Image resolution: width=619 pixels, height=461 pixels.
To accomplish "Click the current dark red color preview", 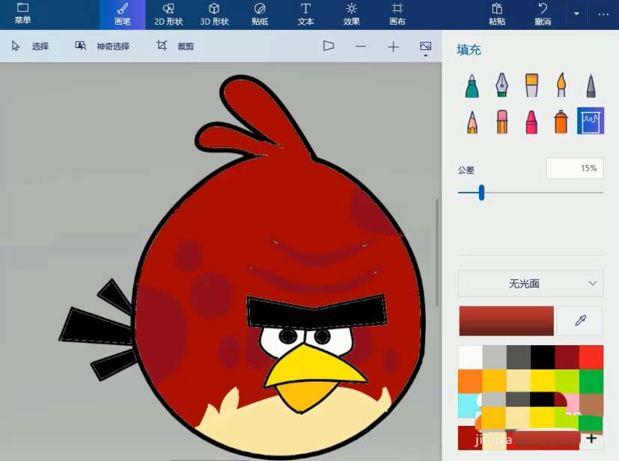I will [506, 321].
